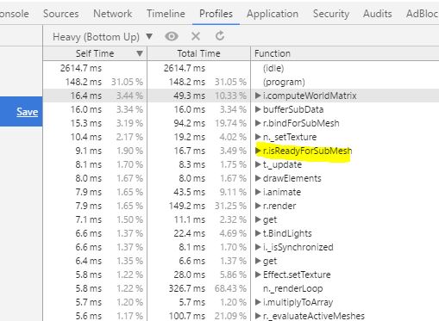
Task: Click the 326.7 ms total time cell
Action: click(x=187, y=288)
